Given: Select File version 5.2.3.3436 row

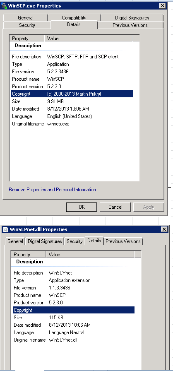Looking at the screenshot, I should 72,72.
